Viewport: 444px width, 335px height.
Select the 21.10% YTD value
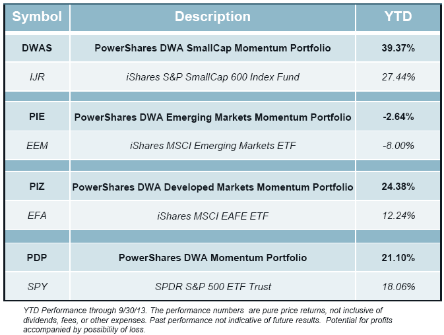pyautogui.click(x=398, y=257)
